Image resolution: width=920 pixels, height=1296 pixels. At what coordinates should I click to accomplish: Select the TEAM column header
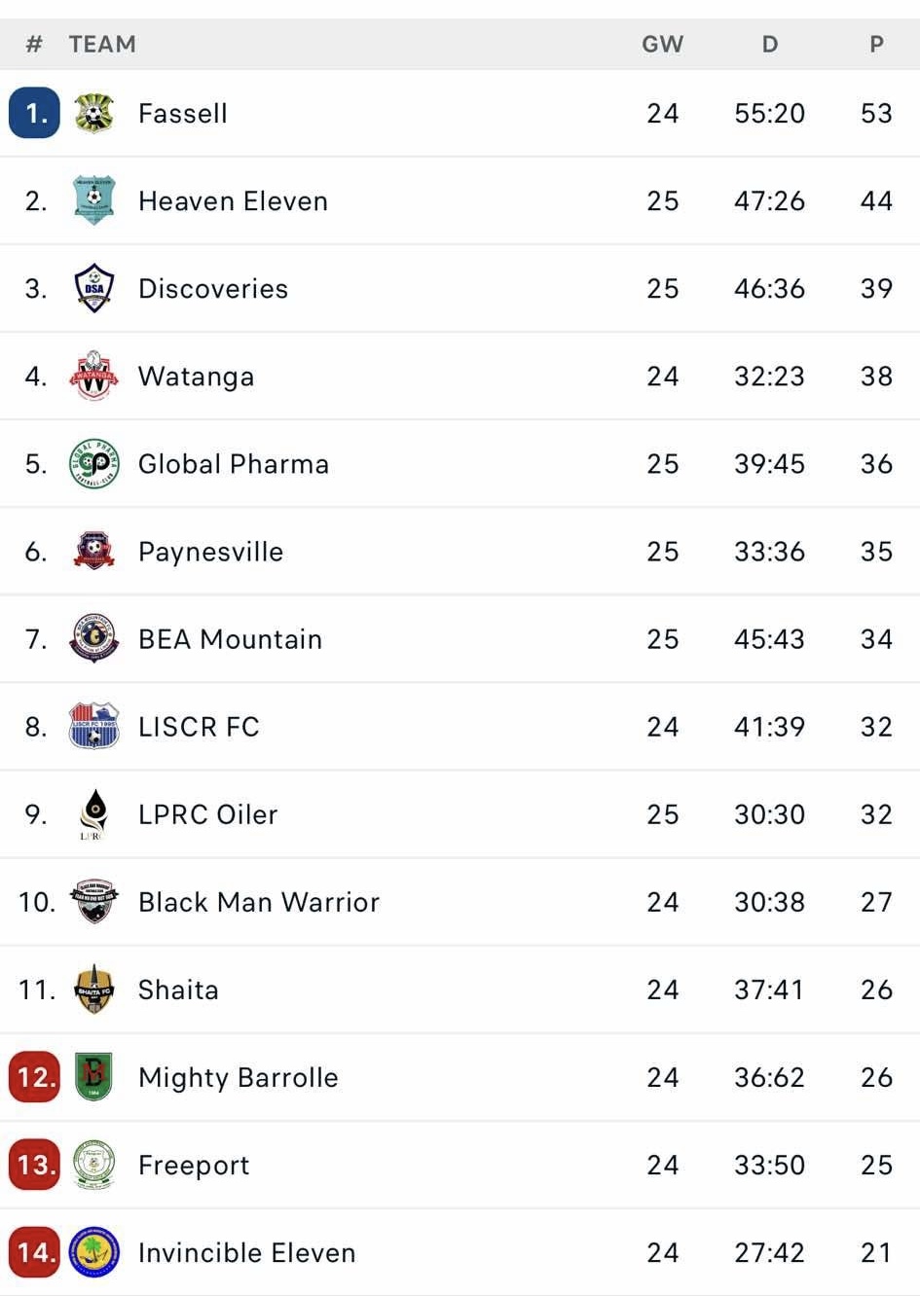pyautogui.click(x=102, y=44)
